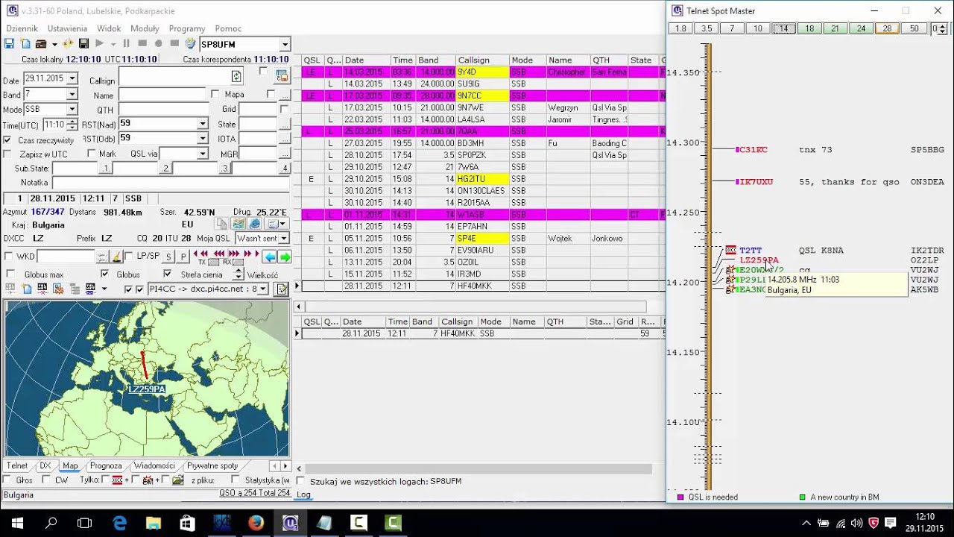Open the RST(Nad) dropdown
The width and height of the screenshot is (954, 537).
[202, 124]
